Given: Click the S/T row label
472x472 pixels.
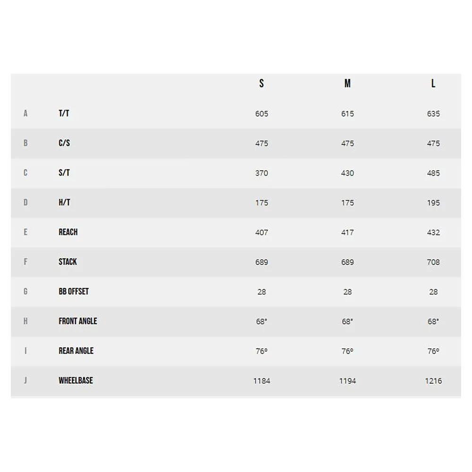Looking at the screenshot, I should point(64,173).
